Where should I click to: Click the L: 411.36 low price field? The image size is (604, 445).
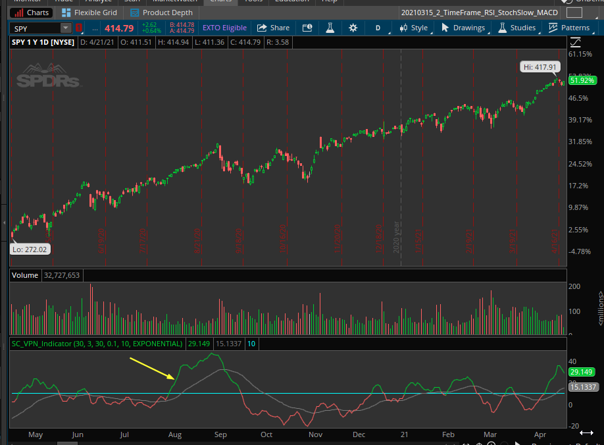(209, 42)
